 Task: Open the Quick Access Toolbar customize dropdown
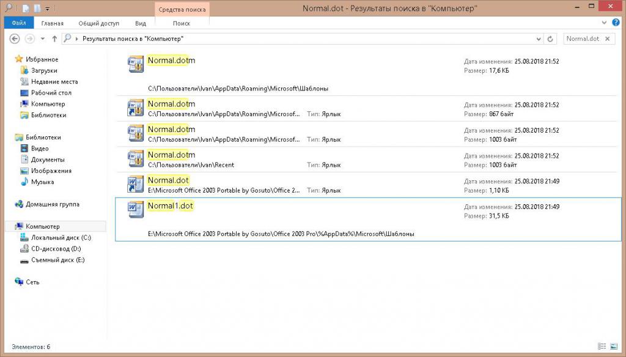click(x=47, y=9)
